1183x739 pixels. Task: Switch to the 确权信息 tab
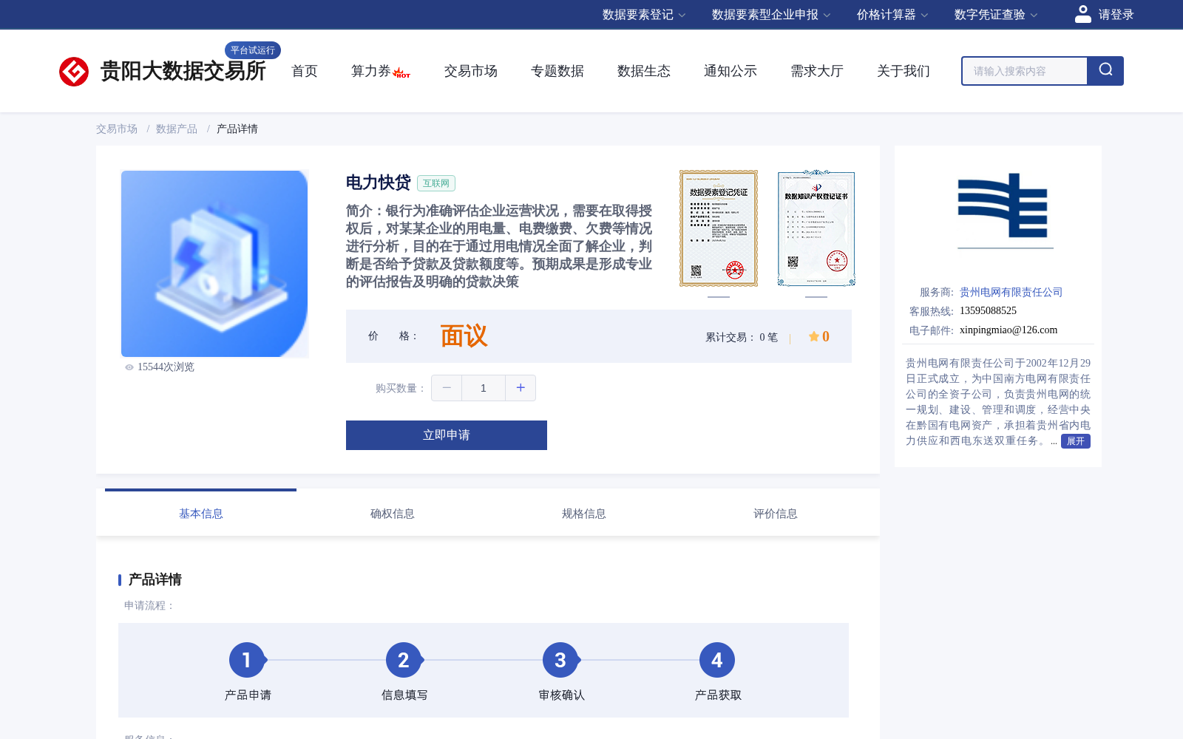click(393, 514)
